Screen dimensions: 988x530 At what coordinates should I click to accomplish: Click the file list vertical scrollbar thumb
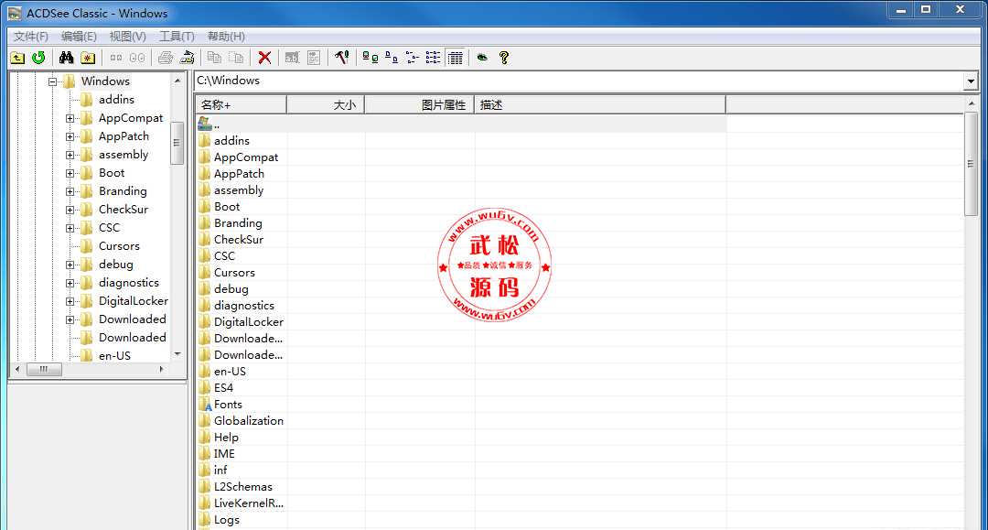(x=971, y=164)
